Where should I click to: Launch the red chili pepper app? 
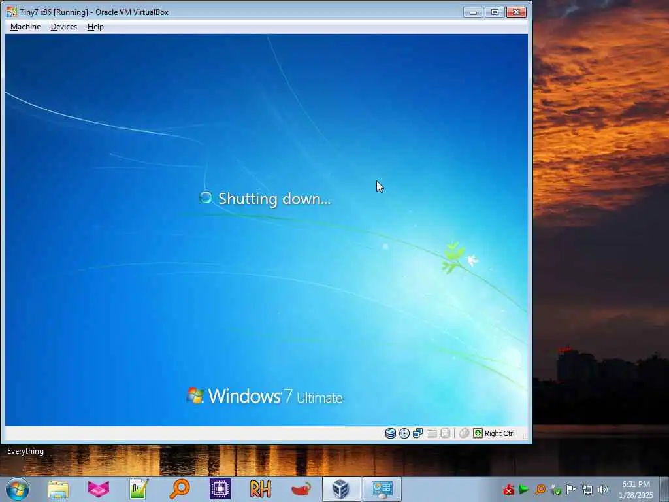pyautogui.click(x=301, y=489)
